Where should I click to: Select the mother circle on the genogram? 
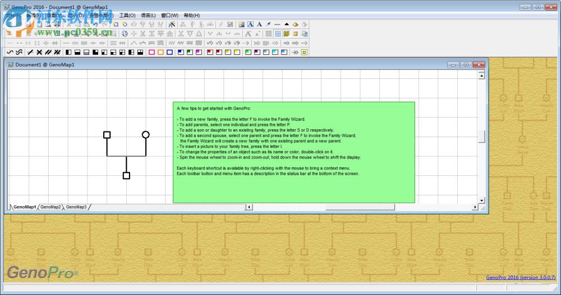[146, 135]
